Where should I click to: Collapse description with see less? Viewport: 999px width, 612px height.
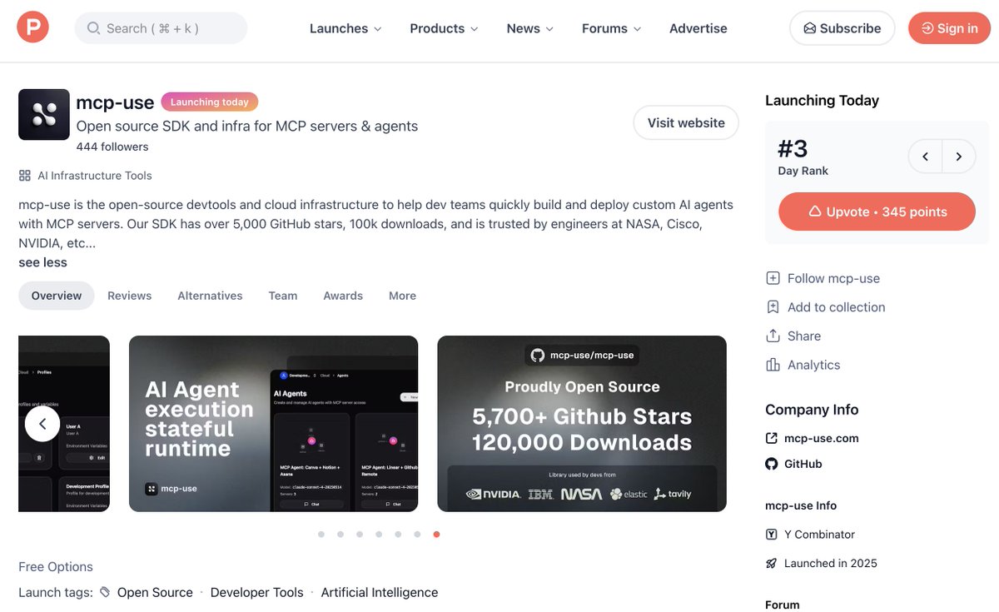[x=42, y=262]
